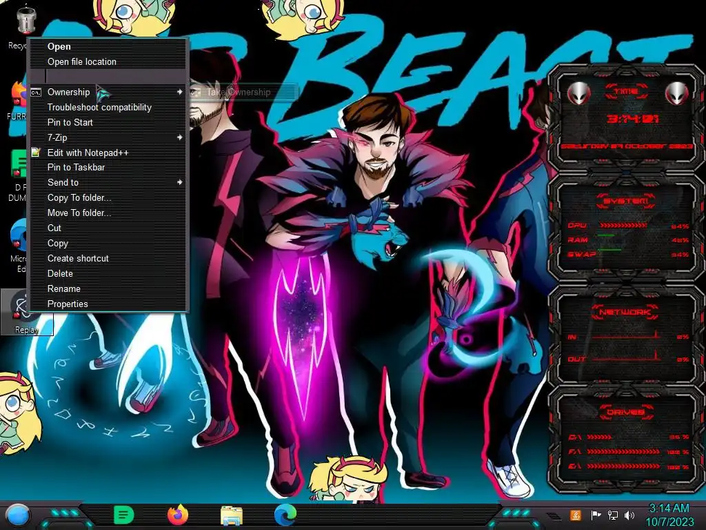Choose Pin to Taskbar
Viewport: 706px width, 530px height.
tap(108, 167)
